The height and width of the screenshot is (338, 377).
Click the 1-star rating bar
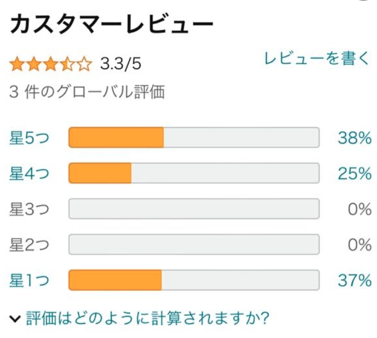(194, 281)
